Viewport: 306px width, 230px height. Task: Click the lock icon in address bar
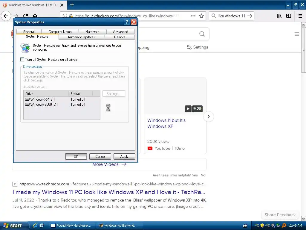click(x=71, y=16)
